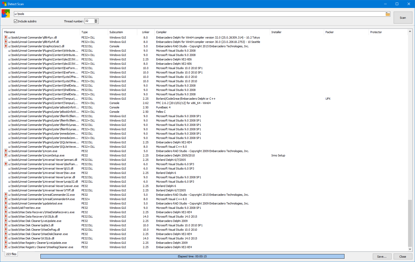
Task: Click the u:\tools path input field
Action: pyautogui.click(x=200, y=14)
